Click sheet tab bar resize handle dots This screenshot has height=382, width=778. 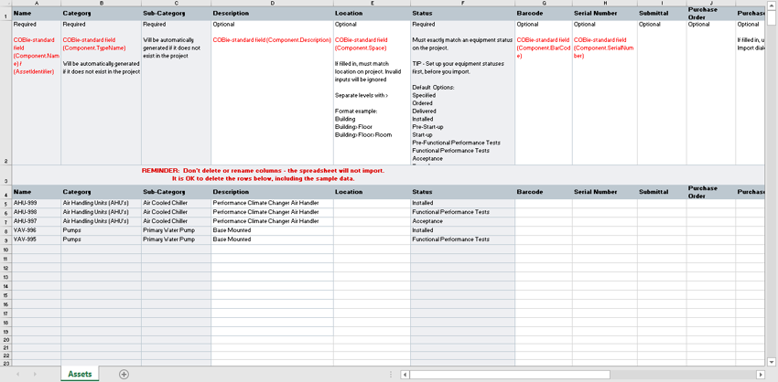(x=391, y=374)
